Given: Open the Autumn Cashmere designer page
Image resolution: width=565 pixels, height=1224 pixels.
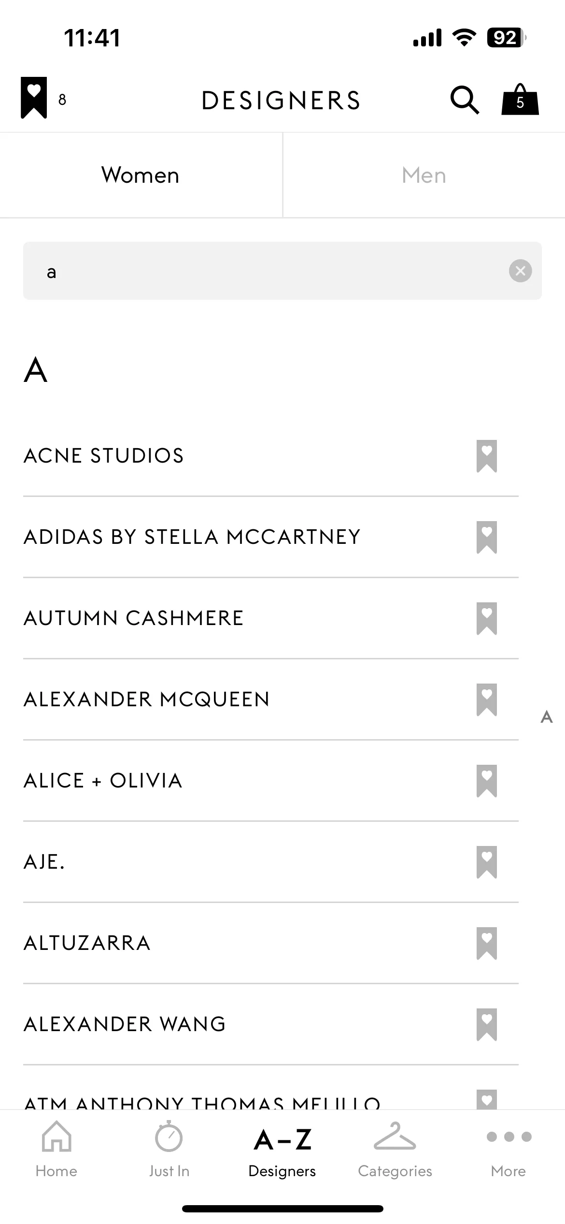Looking at the screenshot, I should [134, 618].
